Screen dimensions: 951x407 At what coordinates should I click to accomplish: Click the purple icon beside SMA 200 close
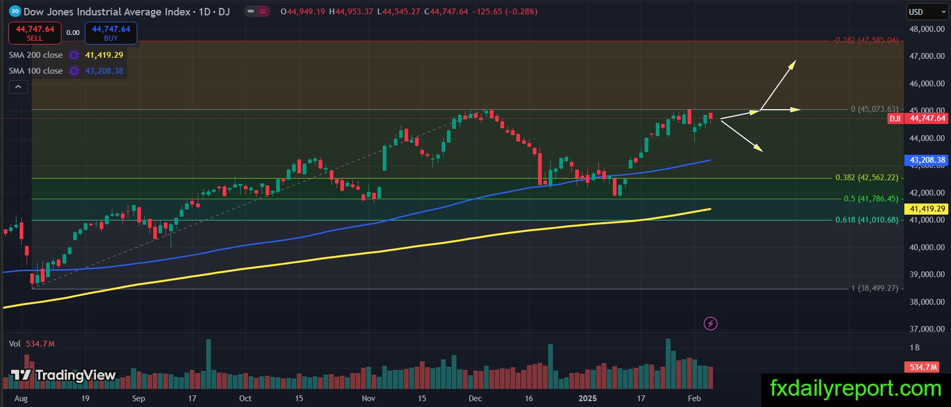[74, 55]
